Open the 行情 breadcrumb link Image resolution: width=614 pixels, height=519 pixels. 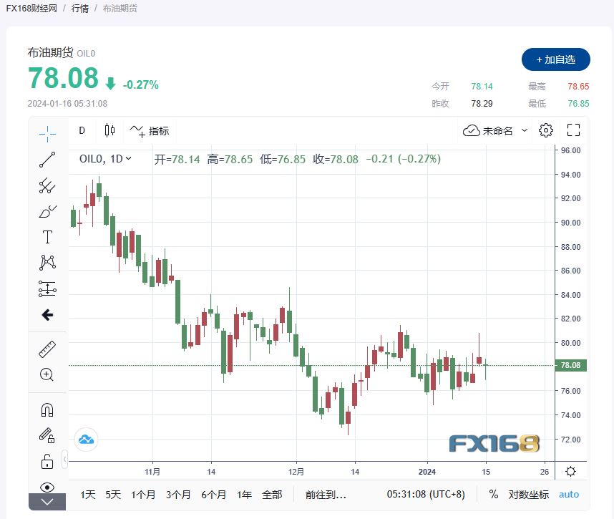click(x=81, y=9)
